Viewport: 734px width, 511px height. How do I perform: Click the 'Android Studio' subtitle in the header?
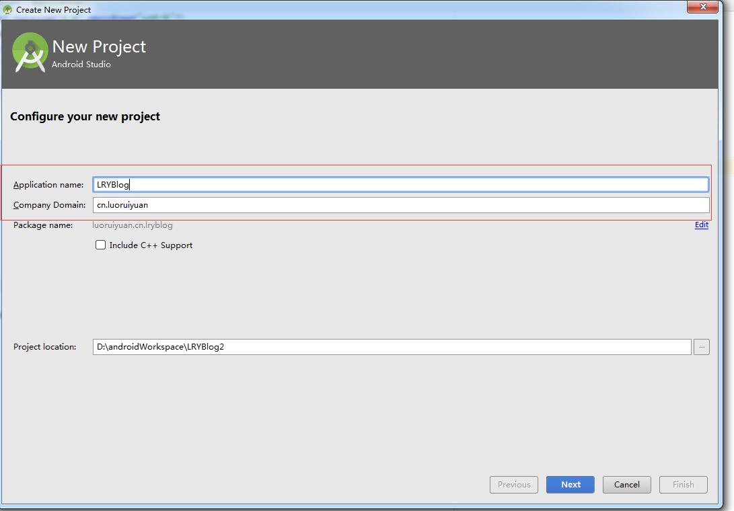(x=81, y=65)
